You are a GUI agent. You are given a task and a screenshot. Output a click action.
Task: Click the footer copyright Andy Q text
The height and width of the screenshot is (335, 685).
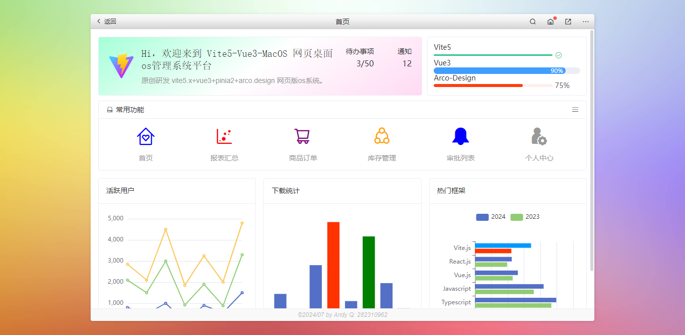coord(342,314)
